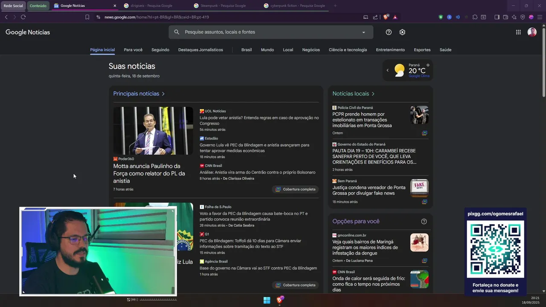Open Brave browser from the taskbar
Viewport: 546px width, 307px height.
point(280,300)
